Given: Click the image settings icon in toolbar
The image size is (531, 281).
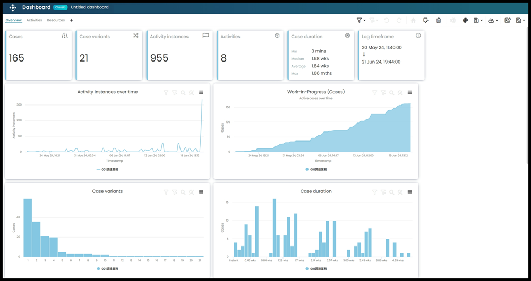Looking at the screenshot, I should (508, 21).
